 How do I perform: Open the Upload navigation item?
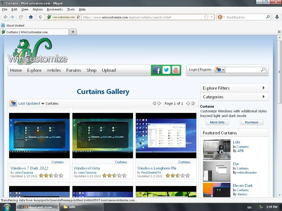[x=109, y=70]
